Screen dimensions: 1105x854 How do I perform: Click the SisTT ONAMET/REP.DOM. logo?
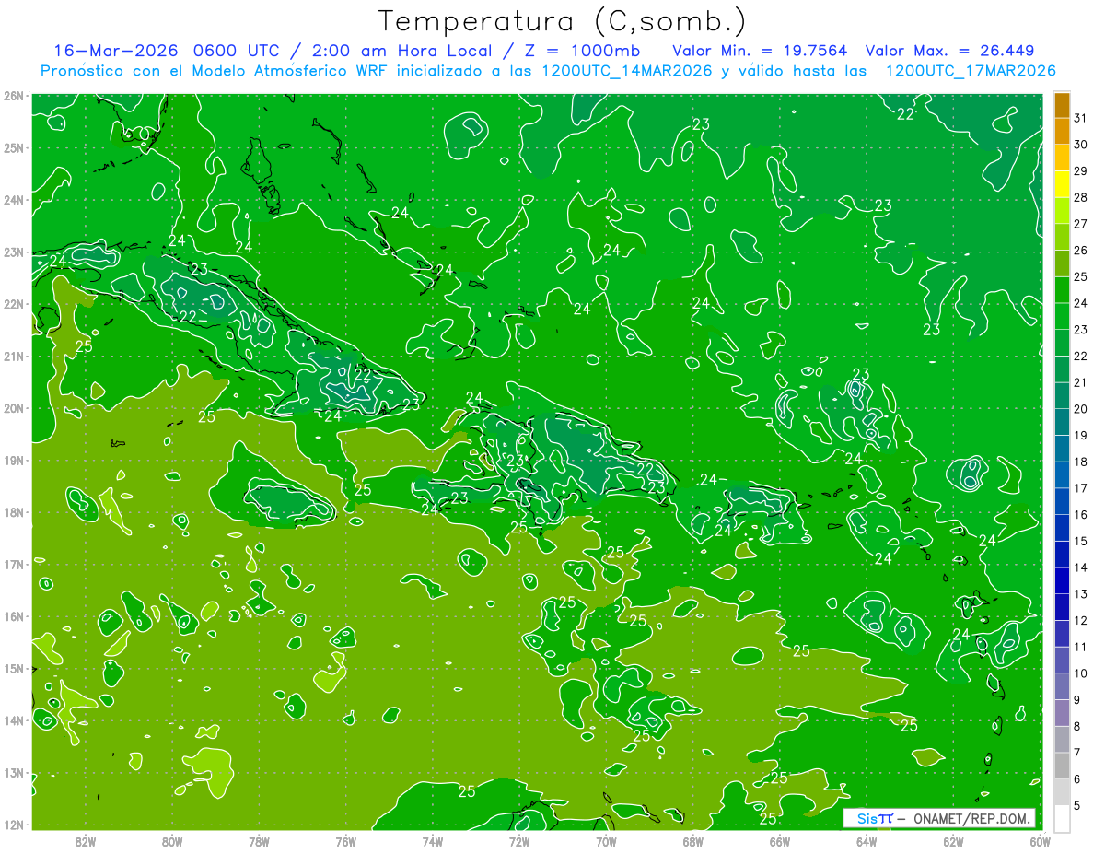(939, 818)
